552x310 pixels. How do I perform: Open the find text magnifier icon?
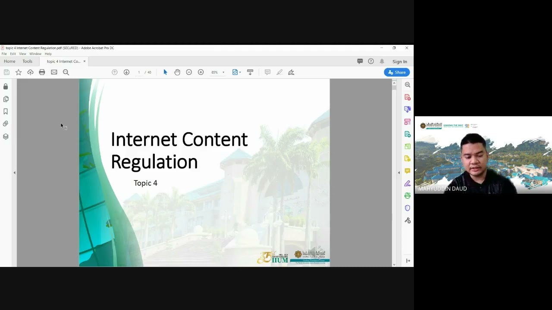66,72
